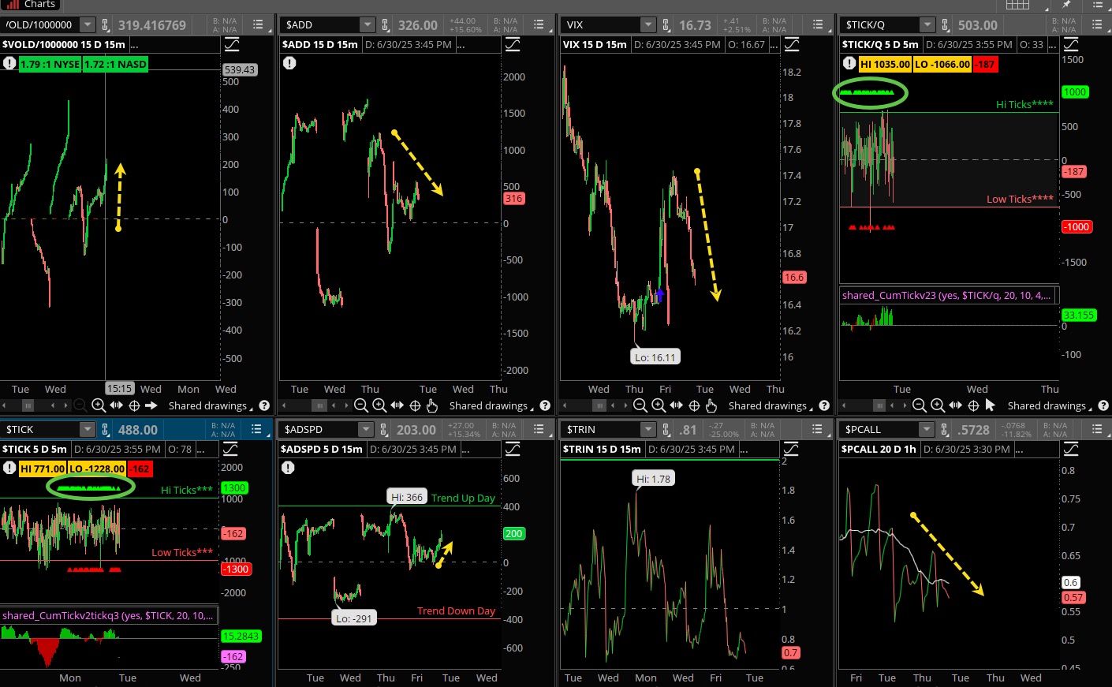The width and height of the screenshot is (1112, 687).
Task: Open symbol link chain for $ADD
Action: point(385,25)
